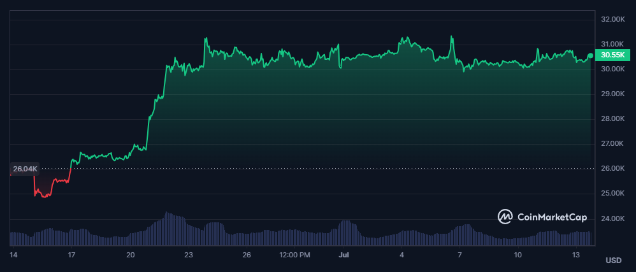Click the 26.00K y-axis label
Screen dimensions: 636x272
pyautogui.click(x=612, y=169)
